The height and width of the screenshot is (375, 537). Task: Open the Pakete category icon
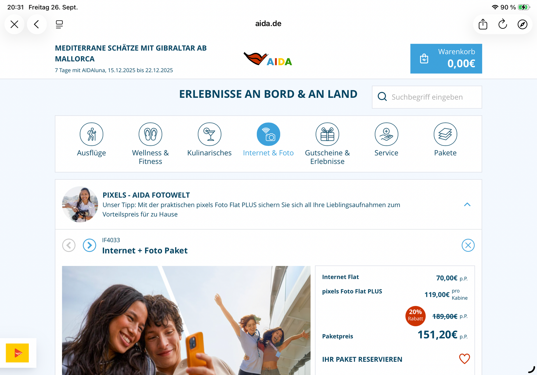pyautogui.click(x=445, y=134)
